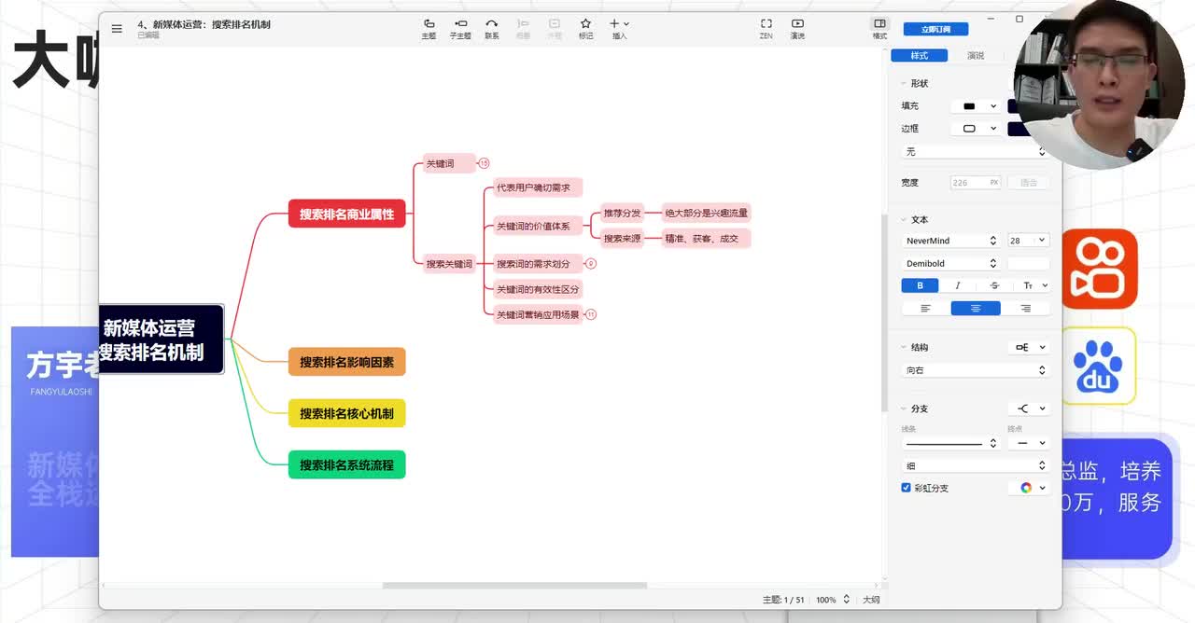Image resolution: width=1195 pixels, height=623 pixels.
Task: Start the 演说 pitch presentation
Action: (797, 28)
